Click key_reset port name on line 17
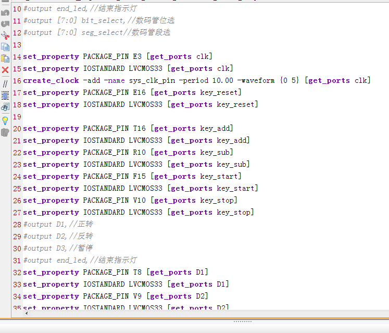Image resolution: width=389 pixels, height=333 pixels. coord(220,93)
